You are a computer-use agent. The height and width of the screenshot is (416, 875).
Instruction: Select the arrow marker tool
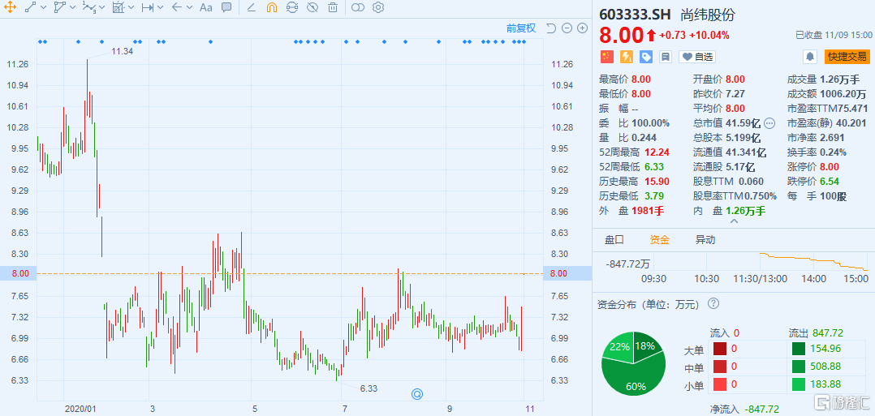[177, 8]
